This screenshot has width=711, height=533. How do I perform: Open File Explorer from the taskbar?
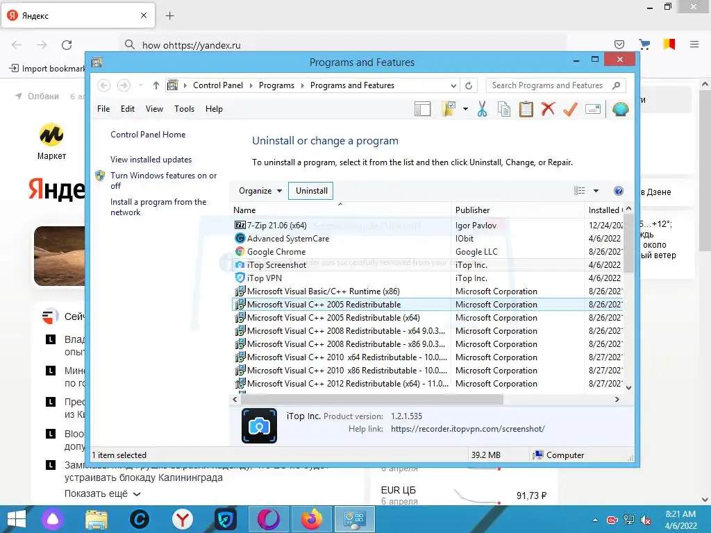point(96,519)
